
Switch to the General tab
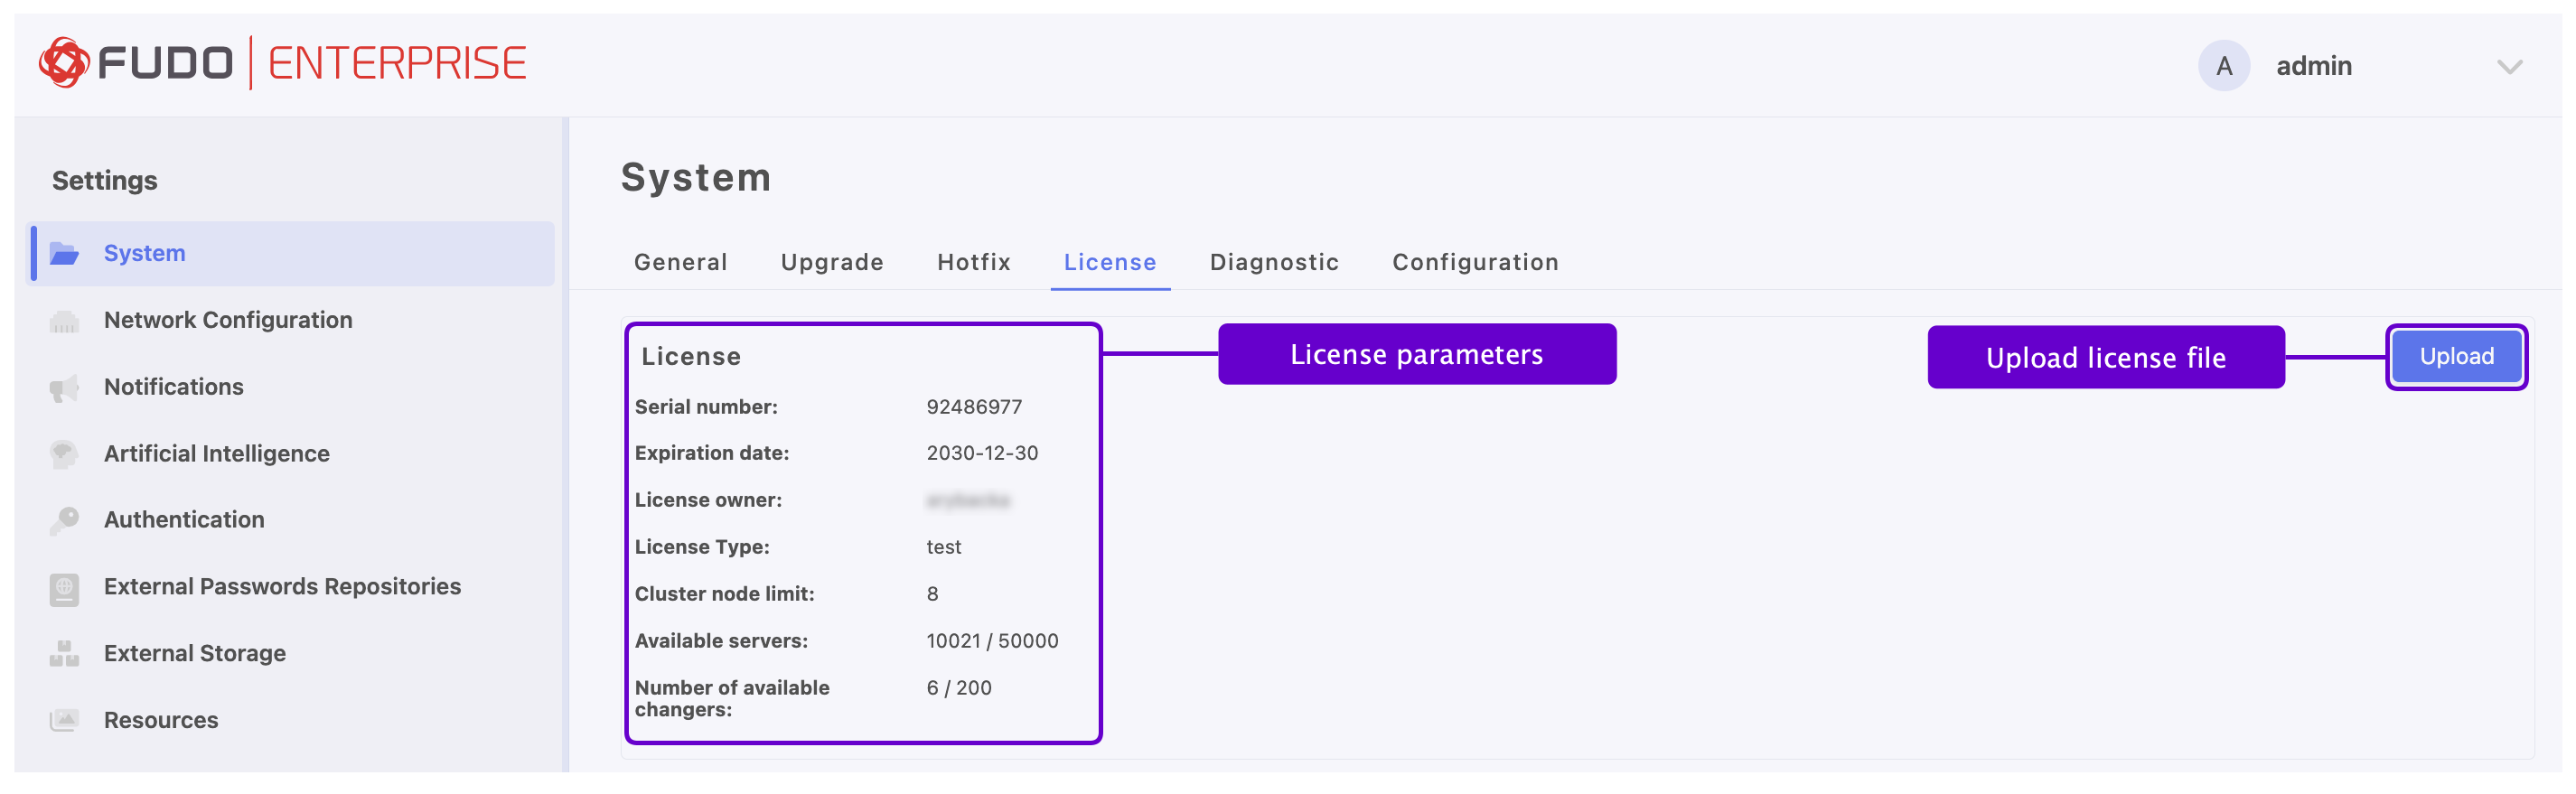point(680,262)
